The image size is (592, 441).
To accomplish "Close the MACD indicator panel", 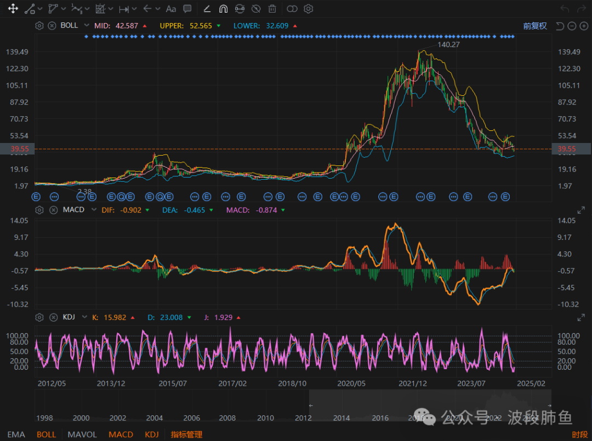I will coord(54,210).
